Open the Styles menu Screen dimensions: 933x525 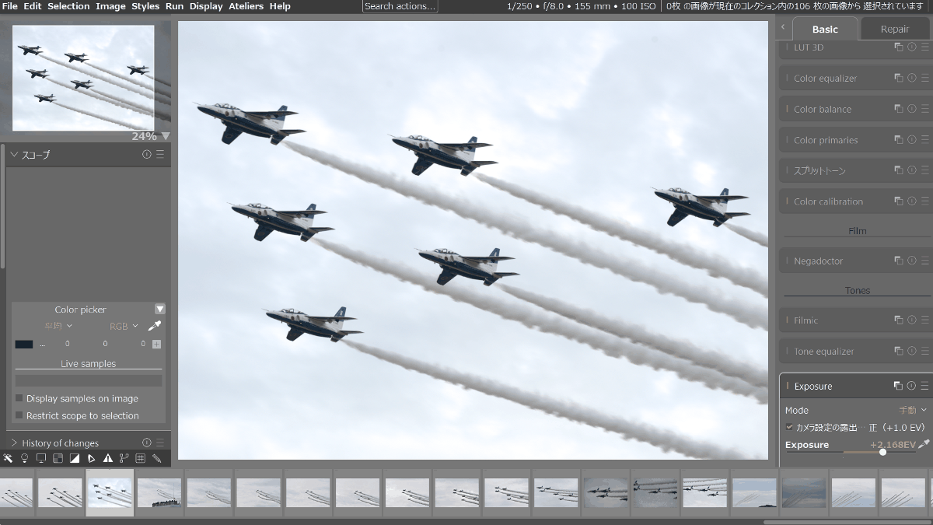click(x=145, y=6)
